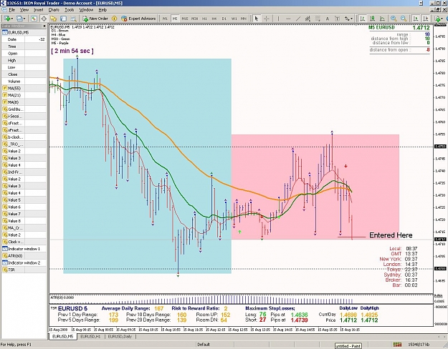This screenshot has height=349, width=448.
Task: Toggle Chart Shift button
Action: point(426,19)
